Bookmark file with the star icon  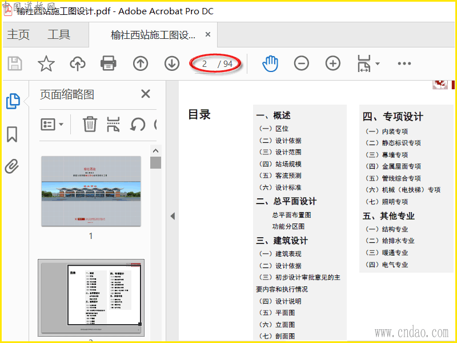click(46, 63)
